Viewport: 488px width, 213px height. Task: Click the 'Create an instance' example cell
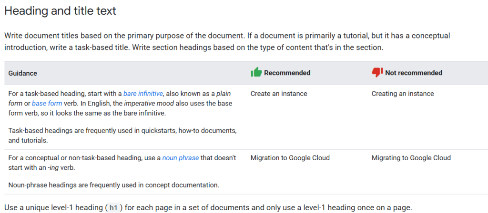tap(279, 94)
